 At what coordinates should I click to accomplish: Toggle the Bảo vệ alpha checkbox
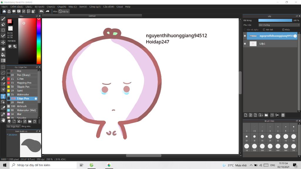[x=245, y=30]
